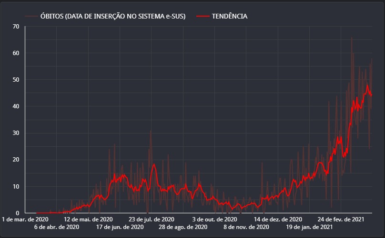
Task: Click the trend line peak near July 2020
Action: click(x=154, y=164)
